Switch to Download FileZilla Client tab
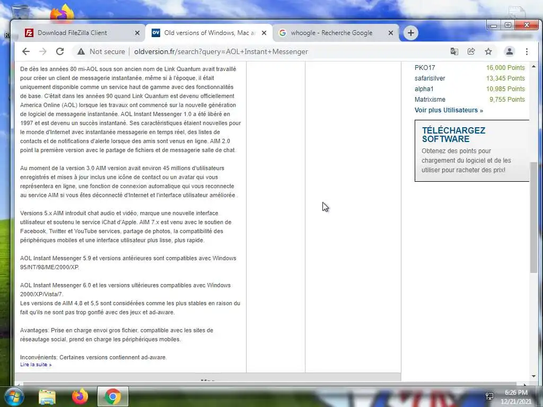This screenshot has height=407, width=543. pos(82,33)
